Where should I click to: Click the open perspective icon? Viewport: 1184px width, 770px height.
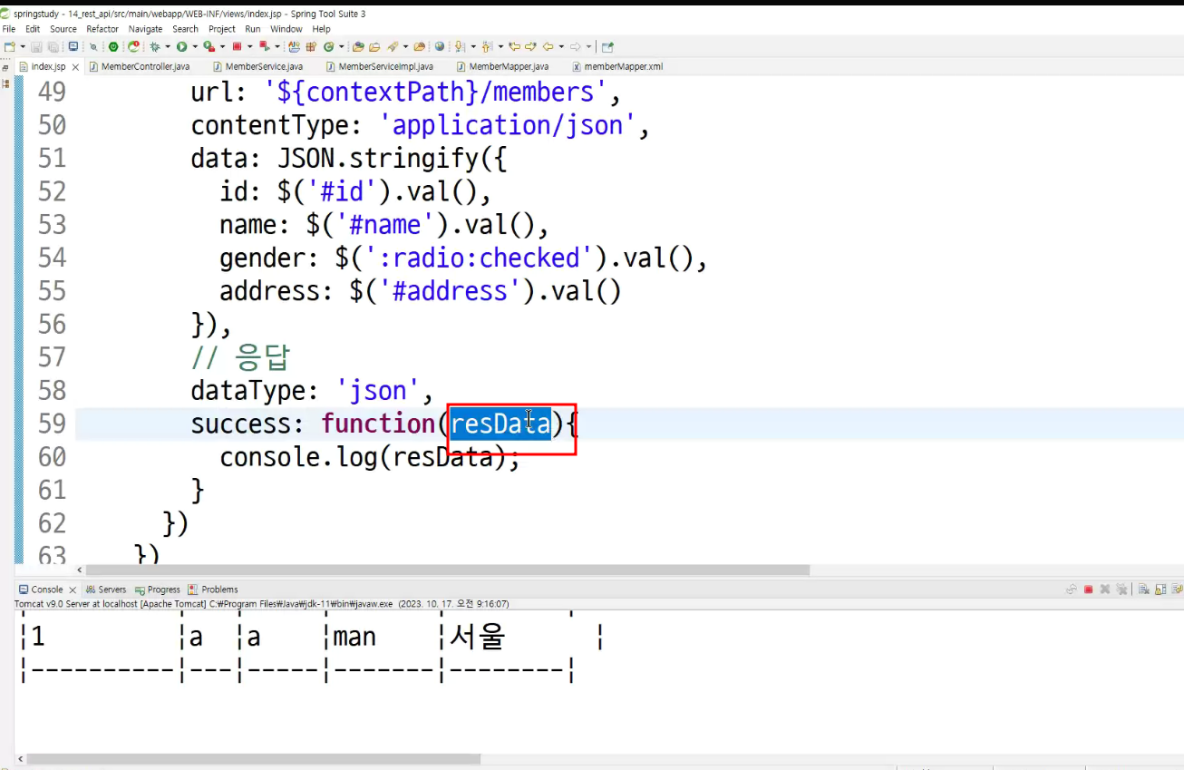pyautogui.click(x=607, y=46)
